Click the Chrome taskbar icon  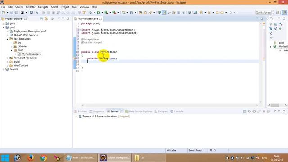point(44,158)
